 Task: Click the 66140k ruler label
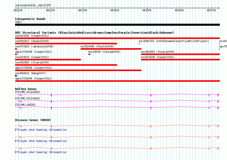[115, 10]
